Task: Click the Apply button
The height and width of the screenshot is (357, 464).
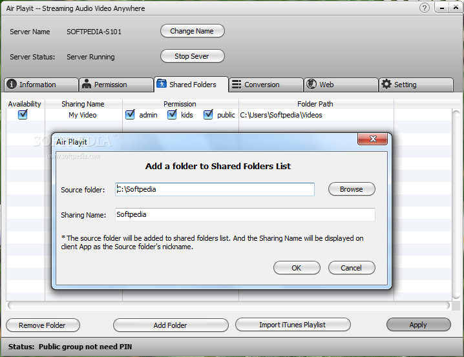Action: tap(418, 325)
